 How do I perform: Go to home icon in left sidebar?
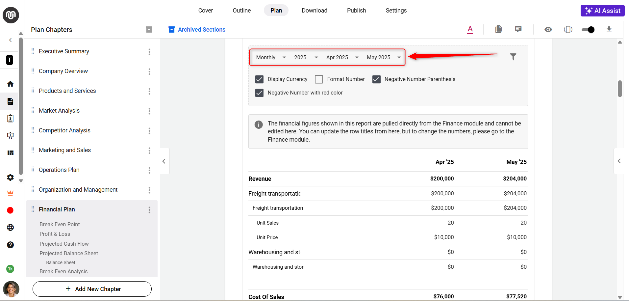coord(10,84)
